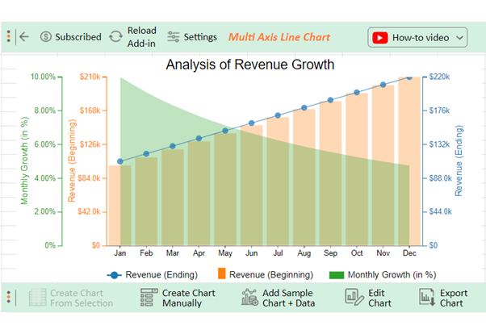Click the Edit Chart pencil icon
The width and height of the screenshot is (486, 334).
[354, 297]
